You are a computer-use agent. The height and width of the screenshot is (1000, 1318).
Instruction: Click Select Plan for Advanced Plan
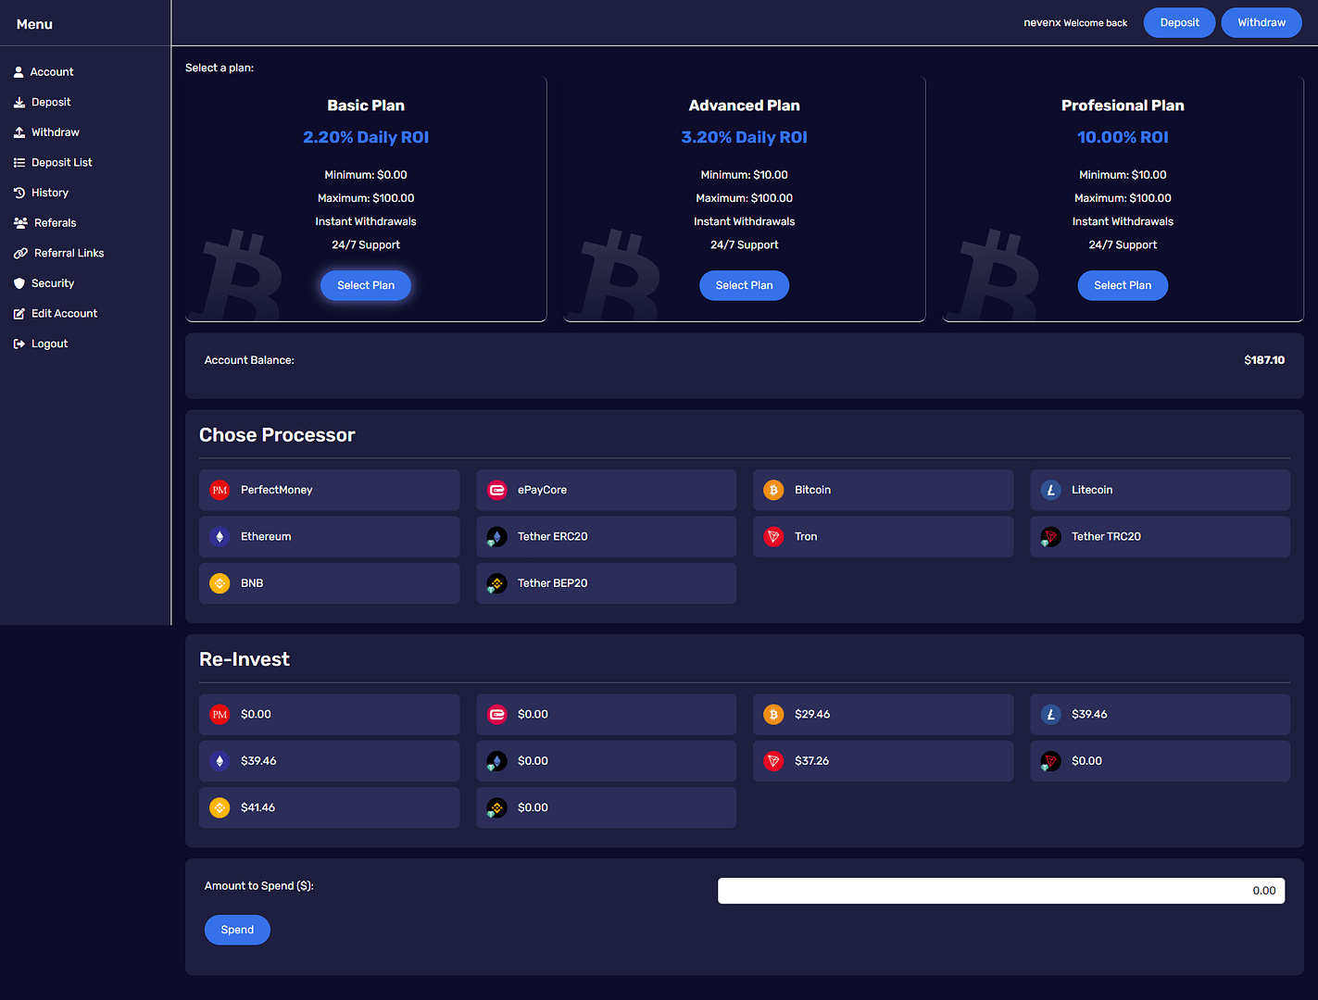pyautogui.click(x=744, y=285)
